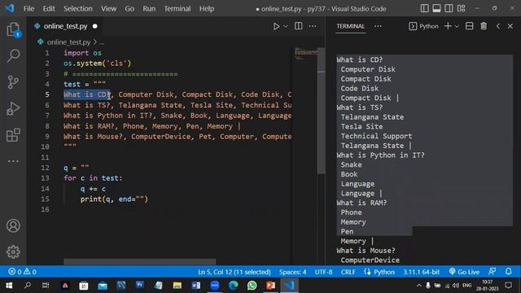Select the online_test.py editor tab

coord(65,26)
